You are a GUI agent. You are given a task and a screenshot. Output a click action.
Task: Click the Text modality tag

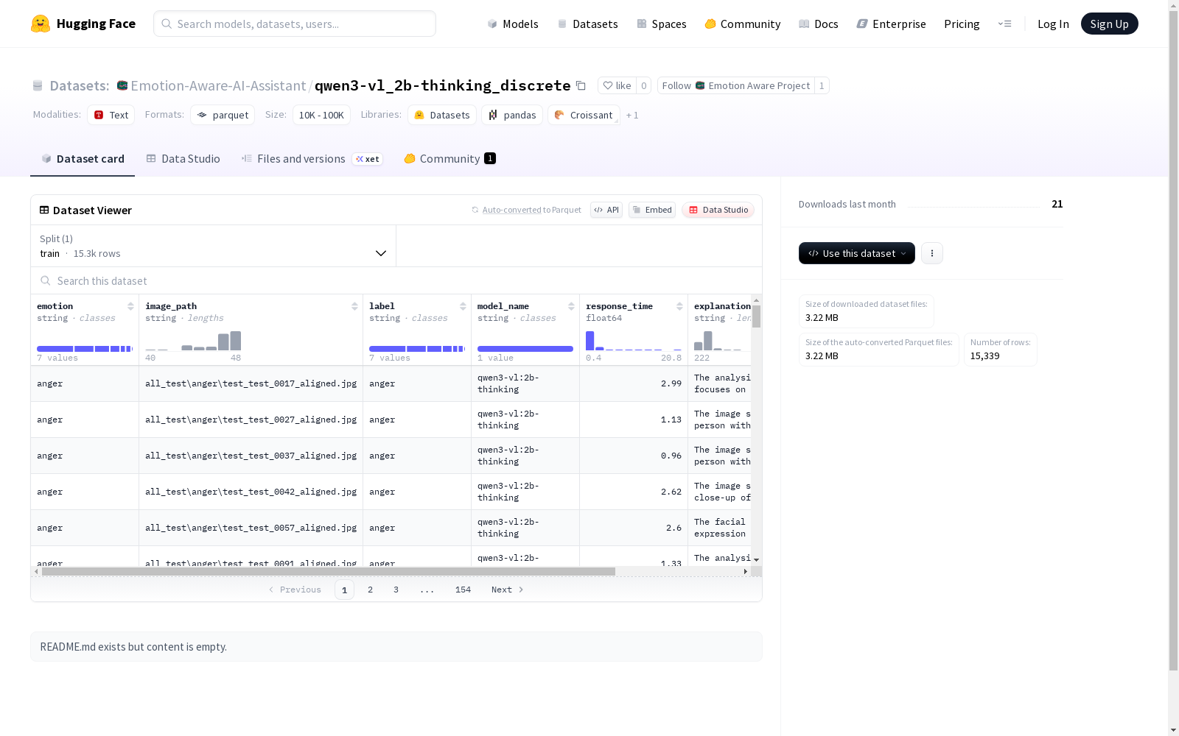coord(111,115)
